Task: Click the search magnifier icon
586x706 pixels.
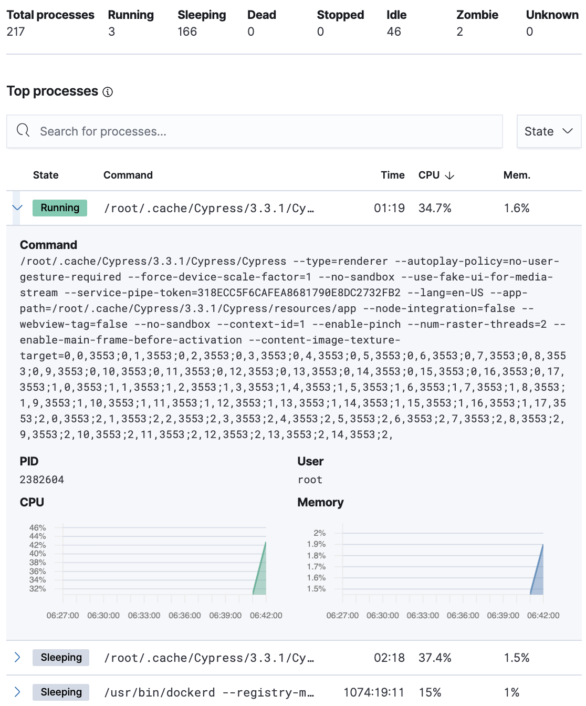Action: pos(23,131)
